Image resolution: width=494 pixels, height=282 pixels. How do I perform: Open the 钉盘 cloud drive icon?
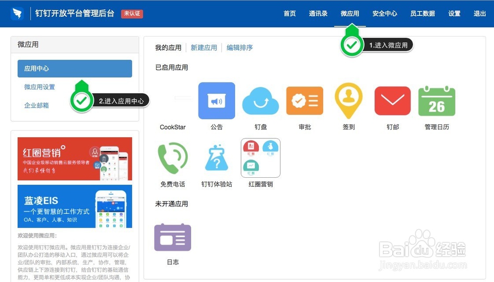coord(260,101)
